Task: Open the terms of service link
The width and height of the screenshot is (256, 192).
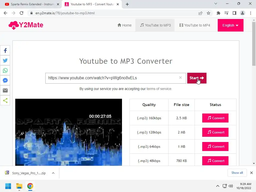Action: 159,89
